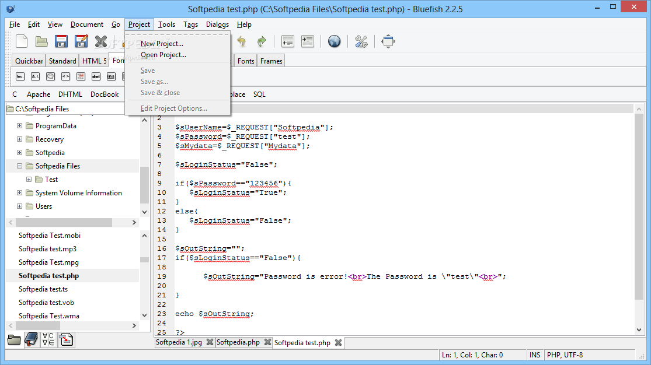This screenshot has width=651, height=365.
Task: Close the current document with the X icon
Action: (101, 41)
